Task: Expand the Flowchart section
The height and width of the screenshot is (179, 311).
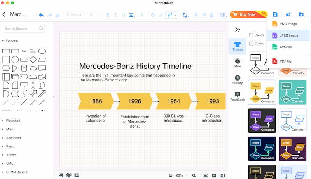Action: pos(3,121)
